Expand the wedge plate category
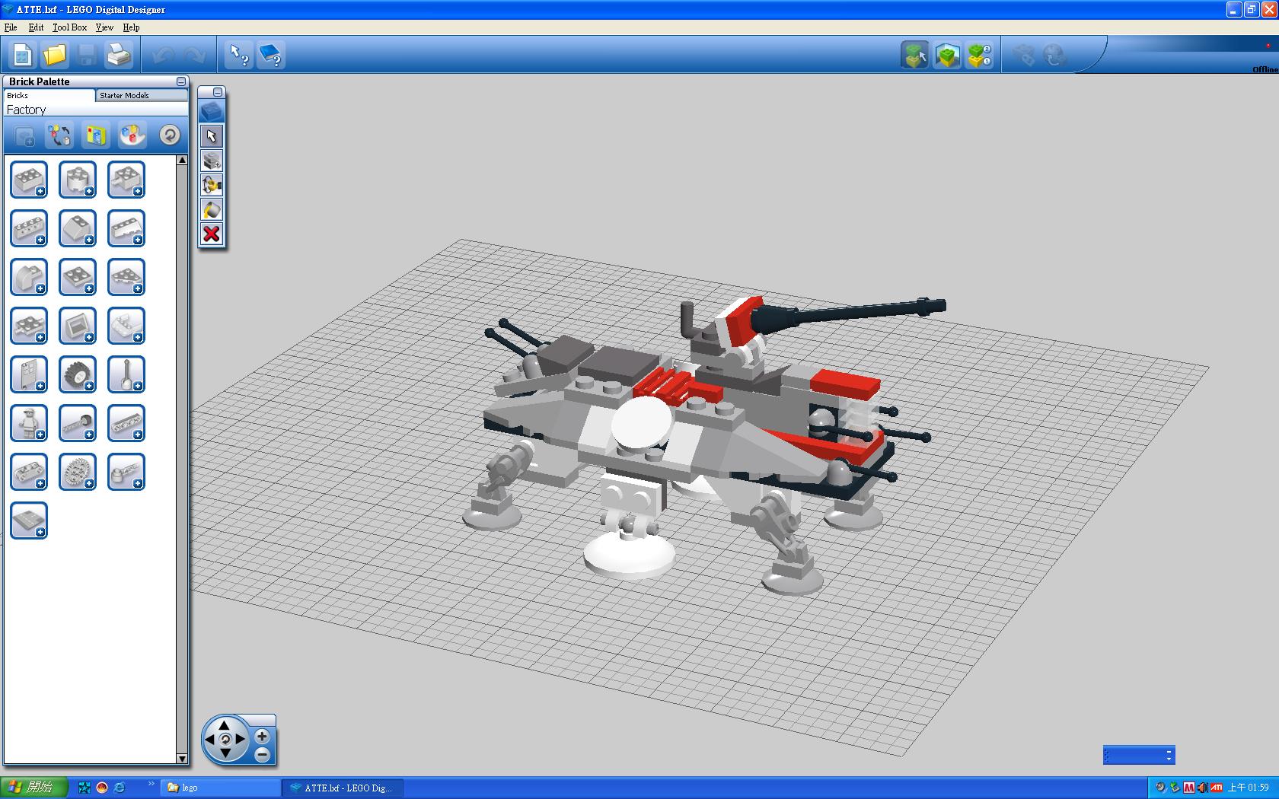The height and width of the screenshot is (799, 1279). click(126, 277)
